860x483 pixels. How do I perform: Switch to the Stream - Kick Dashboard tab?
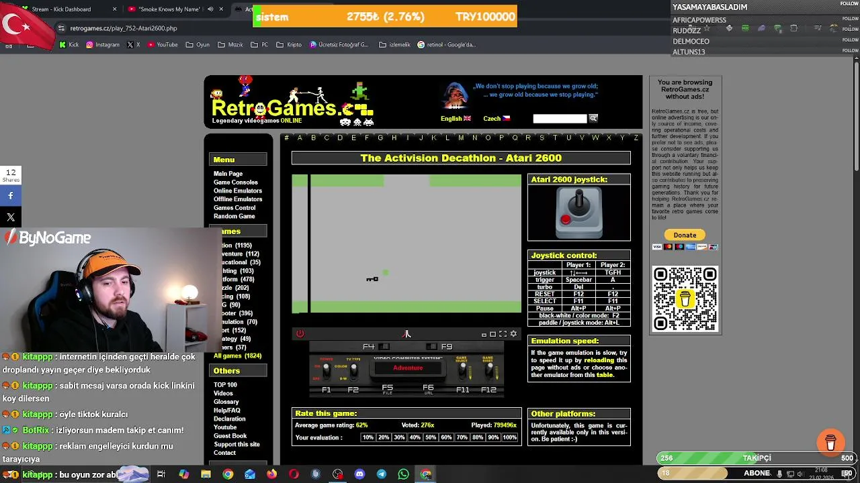pyautogui.click(x=61, y=9)
